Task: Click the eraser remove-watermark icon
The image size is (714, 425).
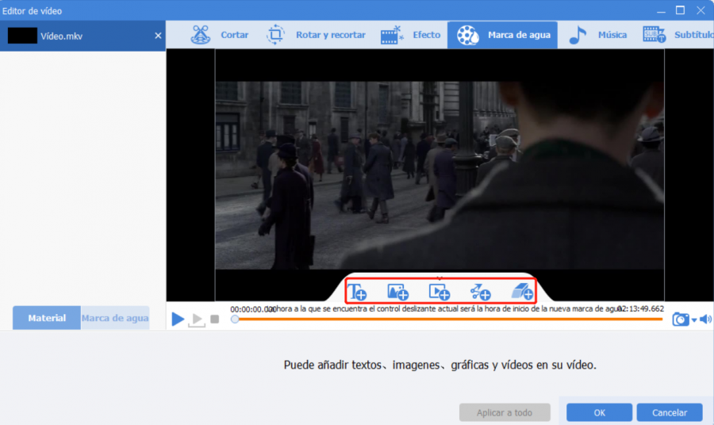Action: coord(521,292)
